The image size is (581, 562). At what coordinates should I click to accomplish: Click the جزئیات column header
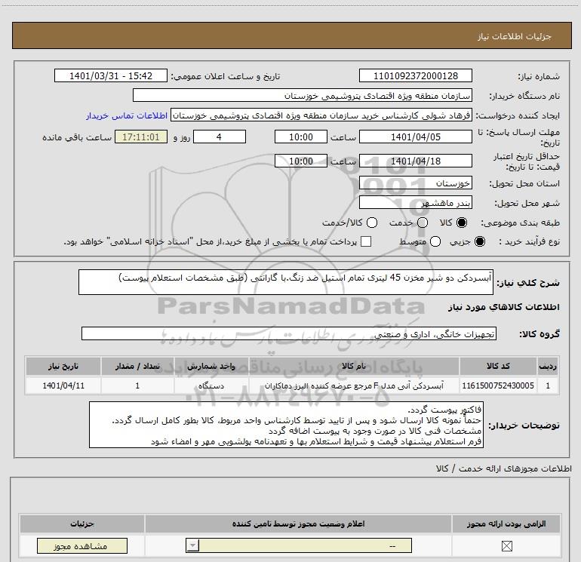coord(82,524)
